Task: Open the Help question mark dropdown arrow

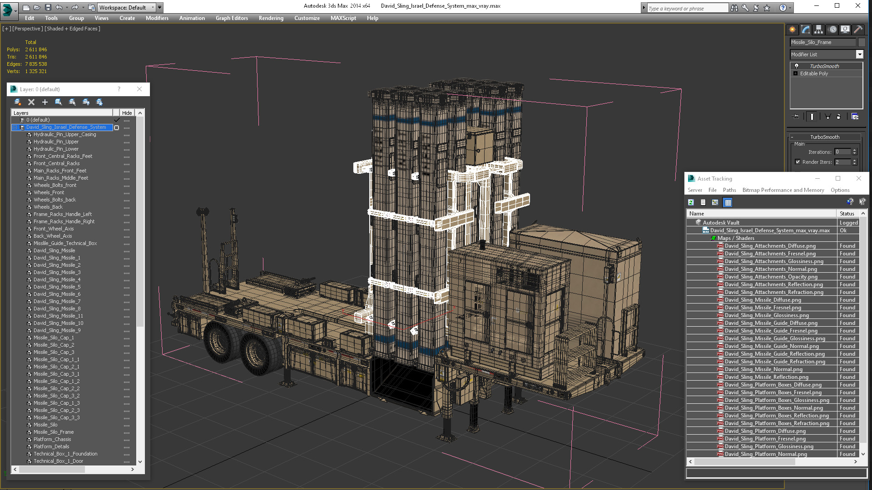Action: (790, 8)
